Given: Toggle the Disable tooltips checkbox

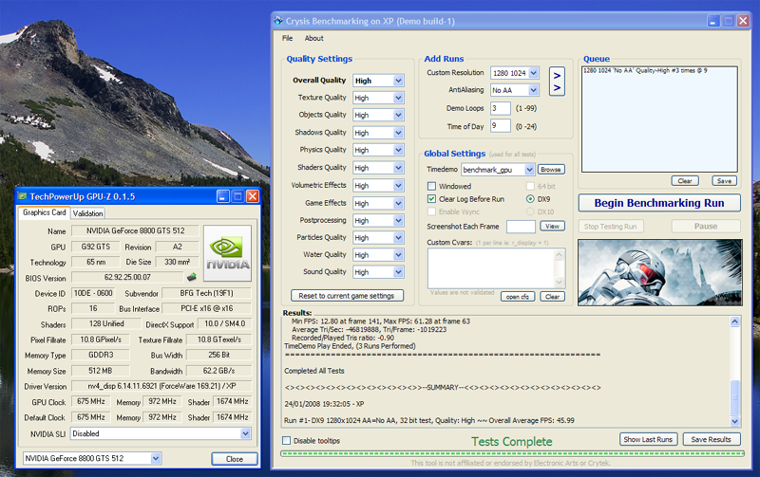Looking at the screenshot, I should point(287,440).
